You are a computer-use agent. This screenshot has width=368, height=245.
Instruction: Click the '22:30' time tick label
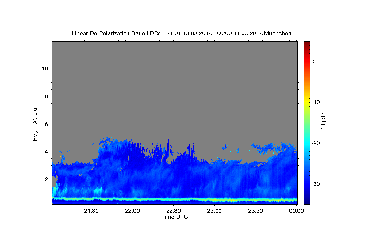173,211
